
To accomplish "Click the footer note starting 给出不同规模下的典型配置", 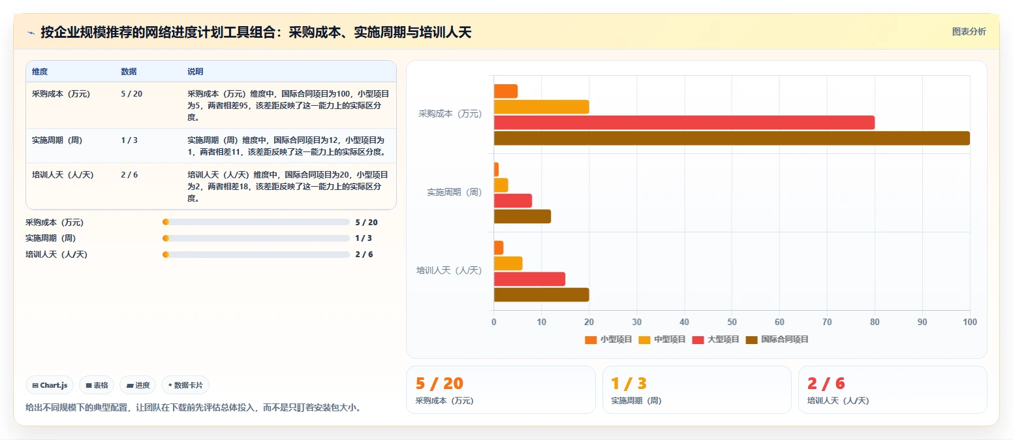I will [x=193, y=407].
